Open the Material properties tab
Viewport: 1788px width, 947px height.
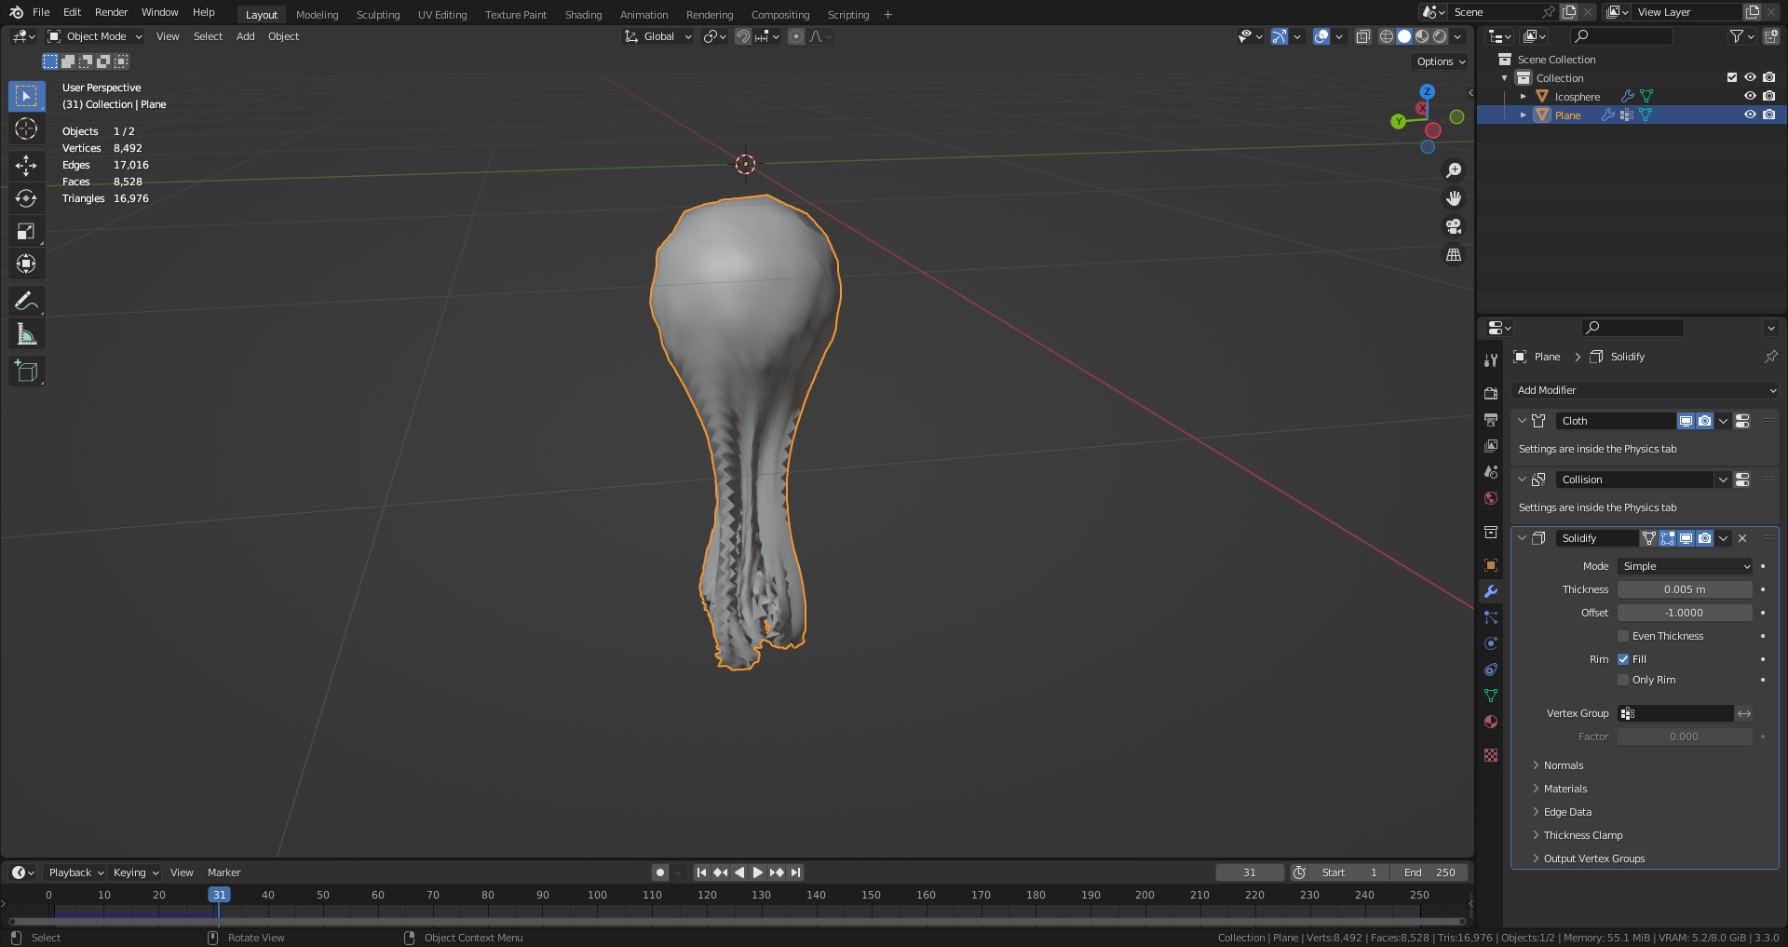1491,722
